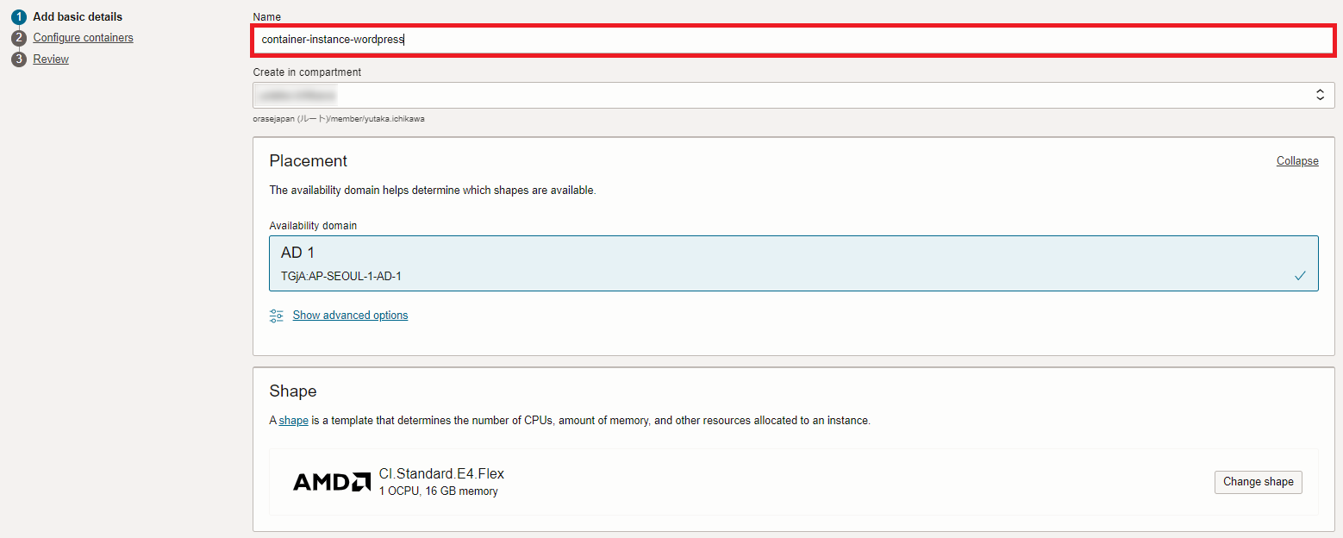Screen dimensions: 1343x538
Task: Collapse the Placement section
Action: click(x=1296, y=161)
